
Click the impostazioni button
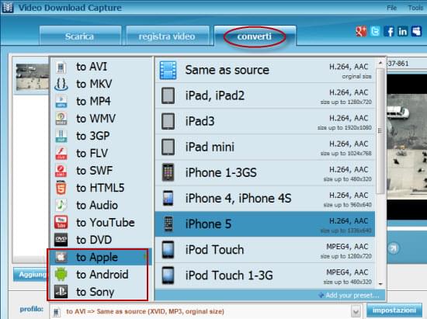394,310
